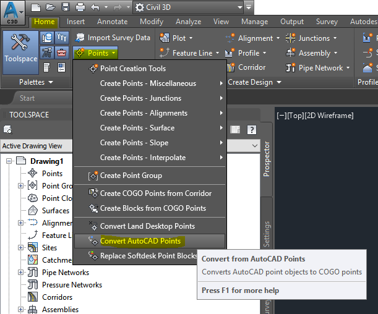Click Import Survey Data
The image size is (378, 314).
point(113,38)
